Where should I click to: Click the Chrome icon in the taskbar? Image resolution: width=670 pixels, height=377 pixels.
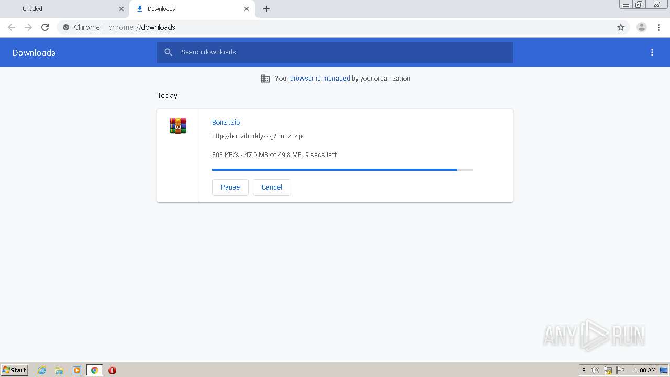pyautogui.click(x=95, y=370)
